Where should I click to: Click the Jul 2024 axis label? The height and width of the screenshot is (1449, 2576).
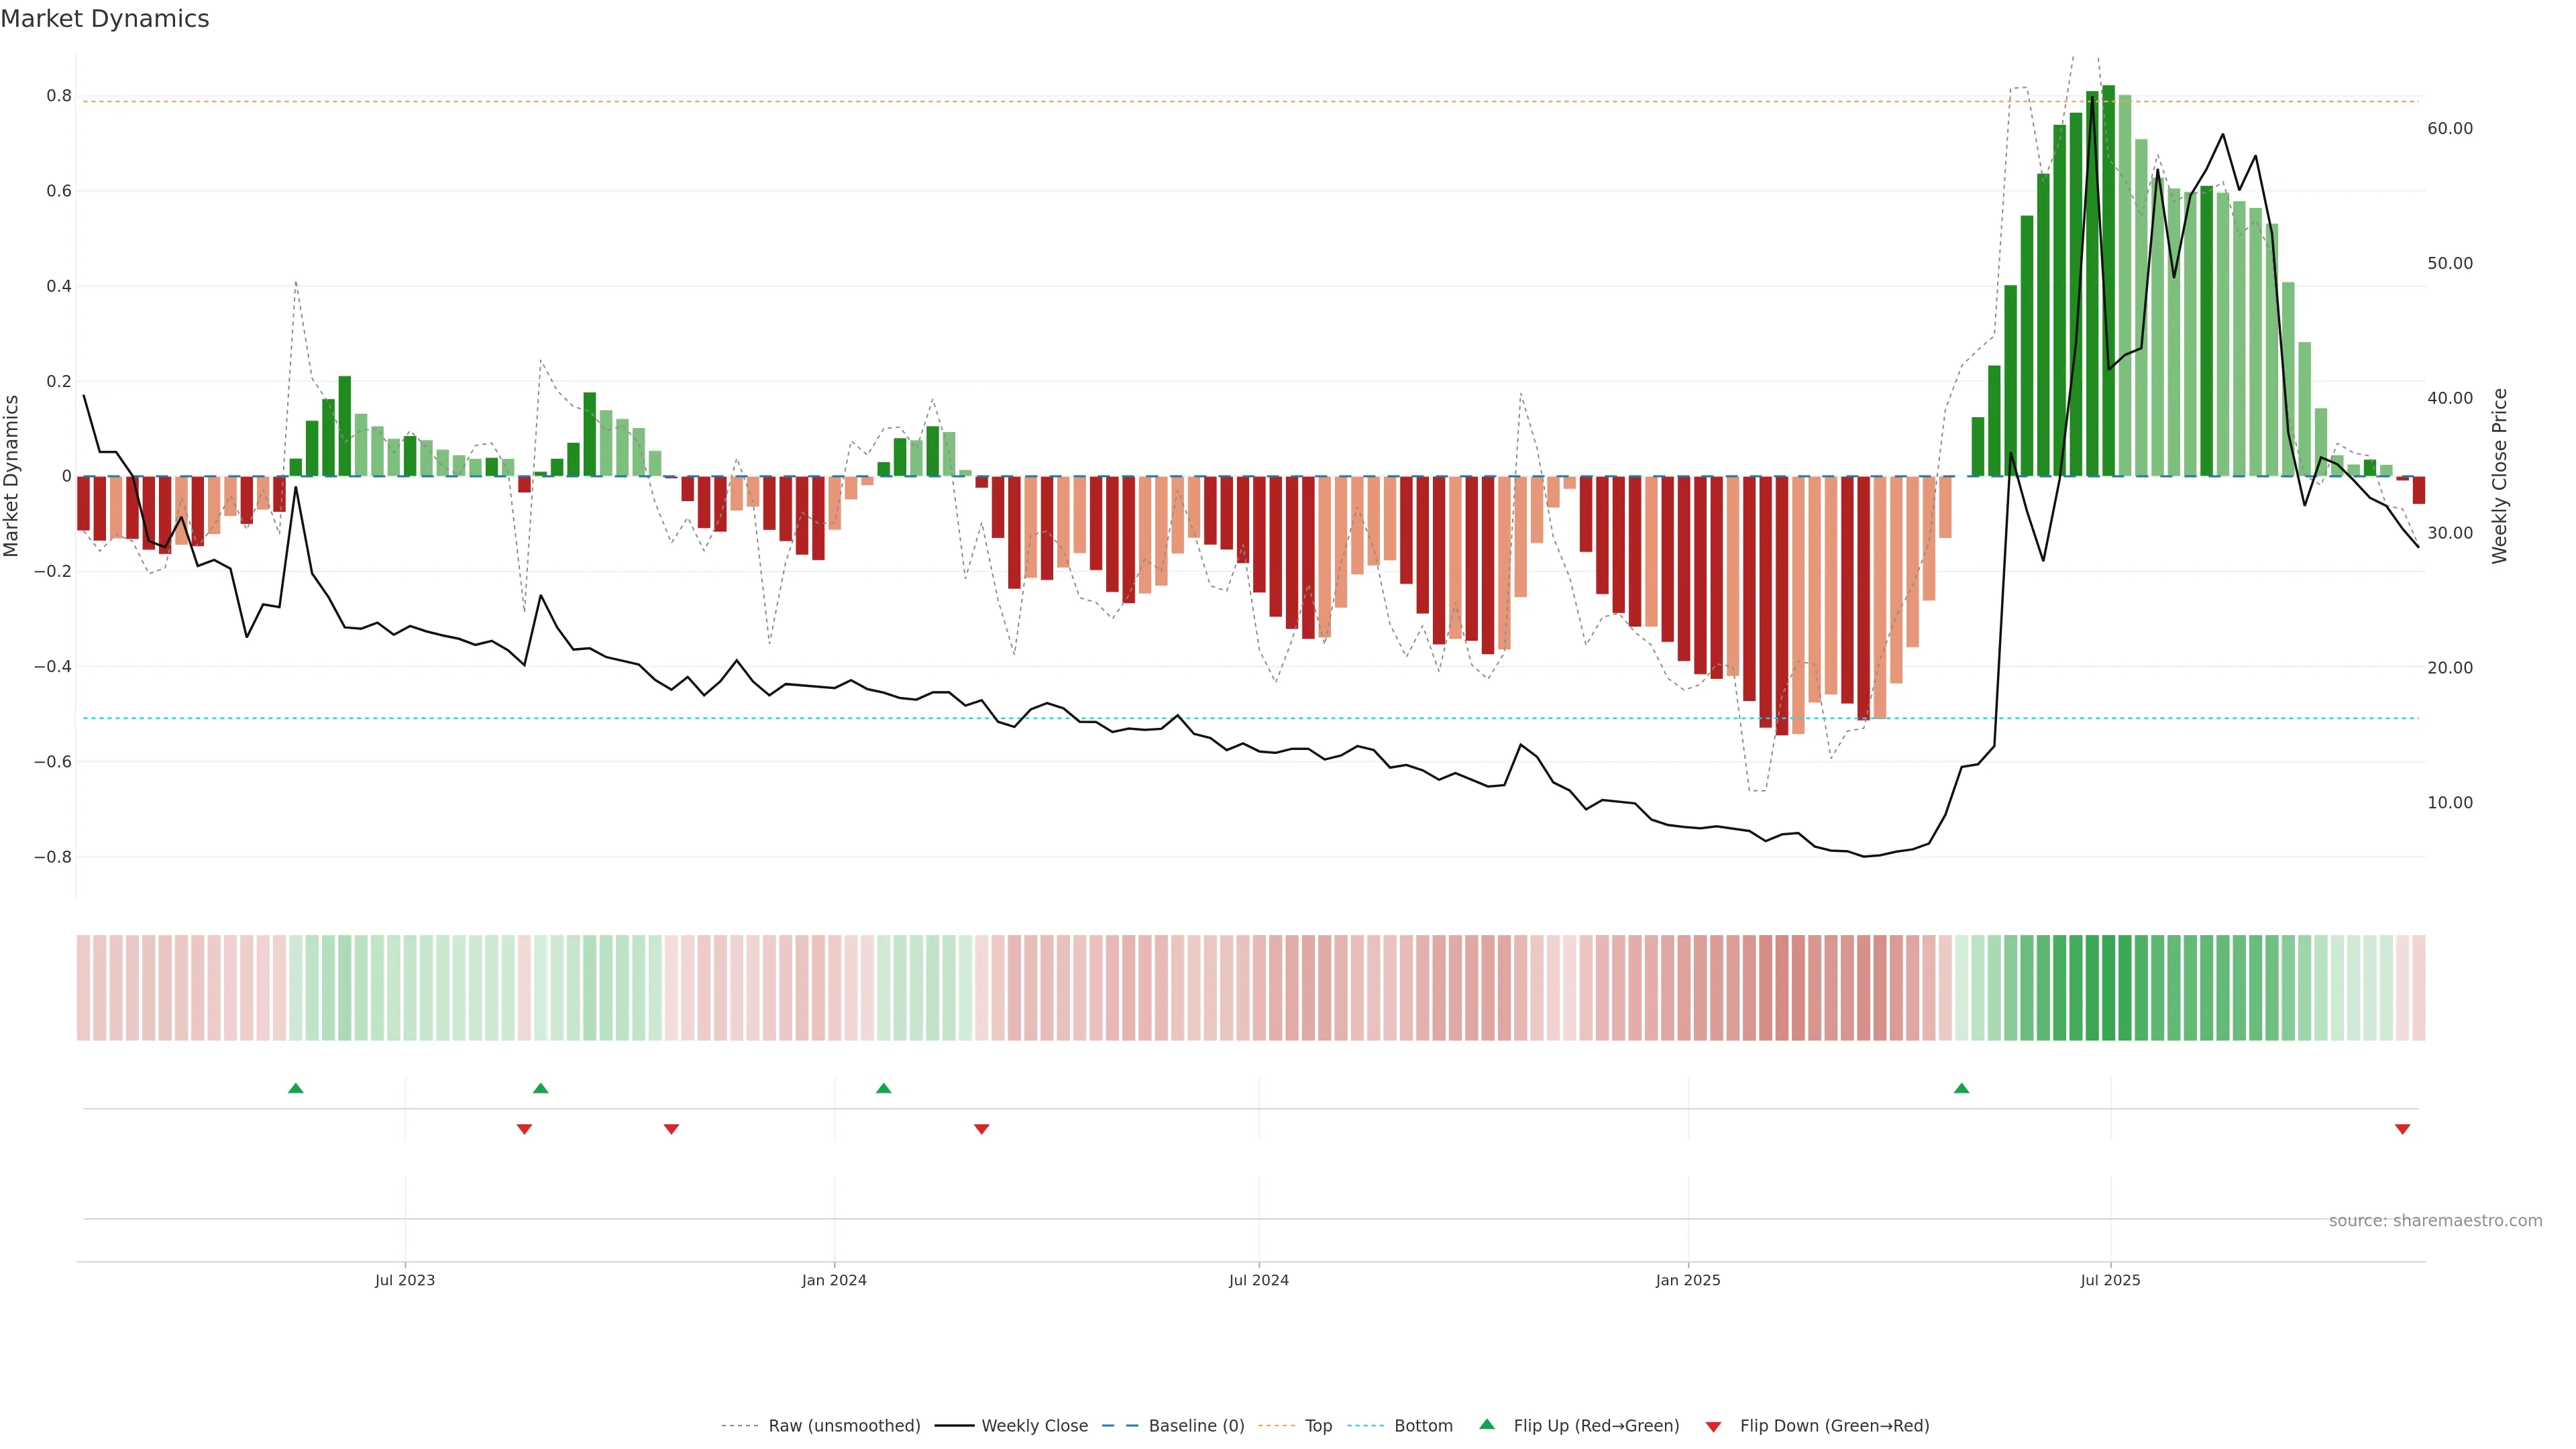pyautogui.click(x=1258, y=1280)
